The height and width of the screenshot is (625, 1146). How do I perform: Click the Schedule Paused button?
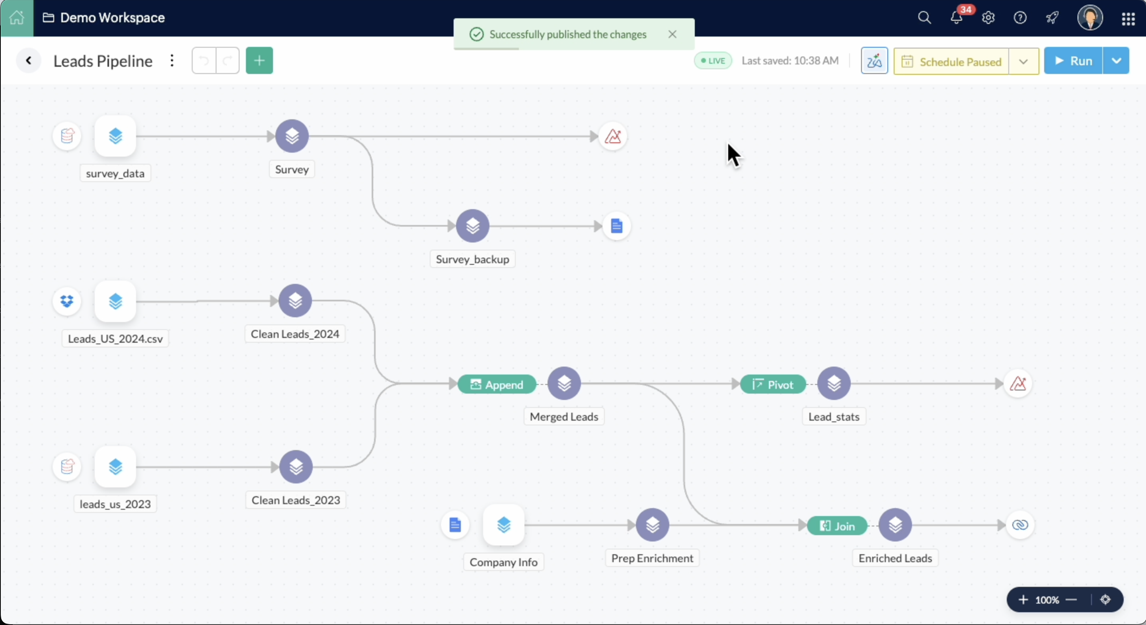click(951, 61)
